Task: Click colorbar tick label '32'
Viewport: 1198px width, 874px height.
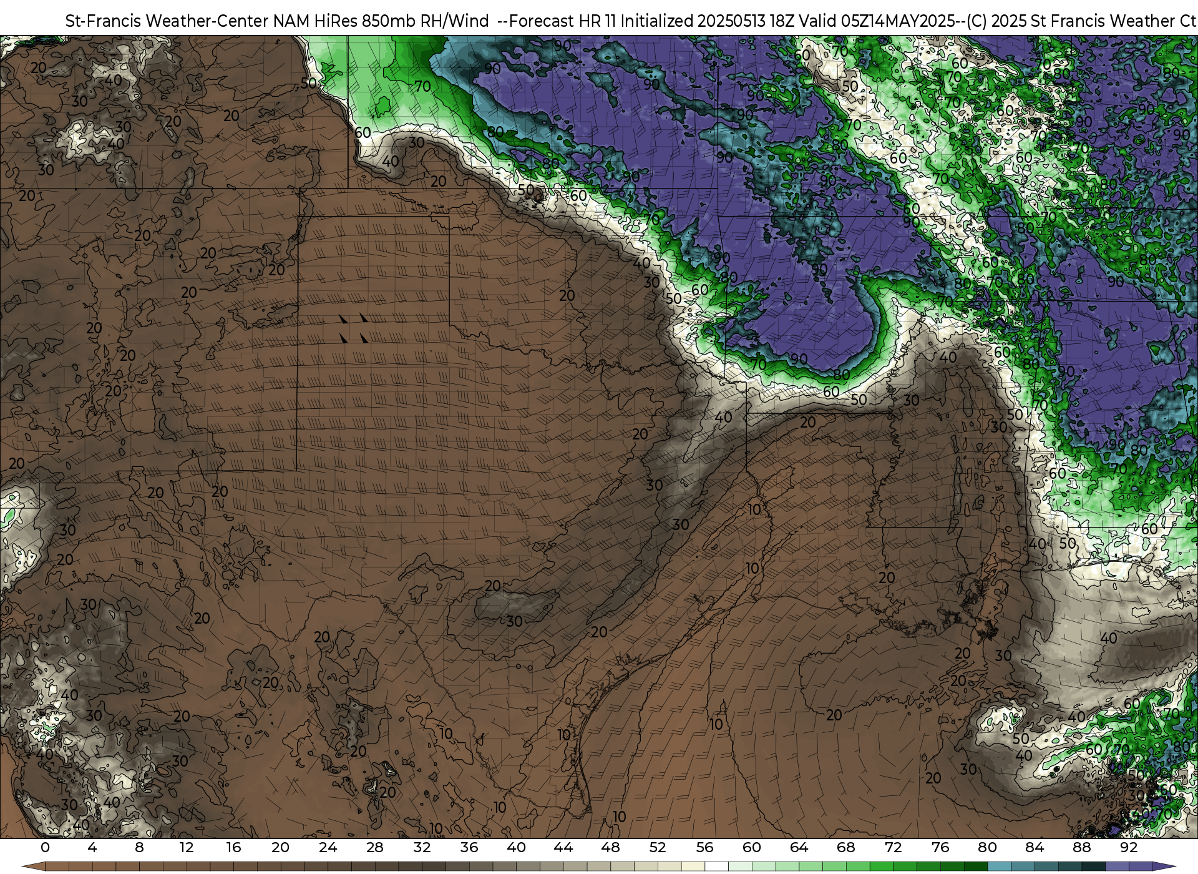Action: click(422, 847)
